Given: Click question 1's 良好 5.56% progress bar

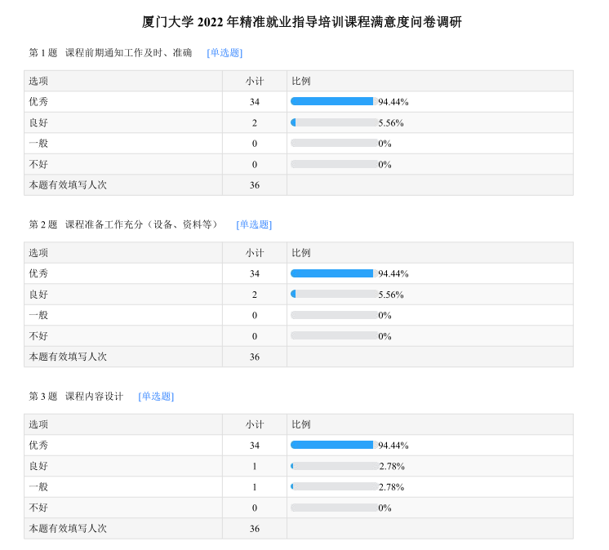Looking at the screenshot, I should [x=333, y=122].
